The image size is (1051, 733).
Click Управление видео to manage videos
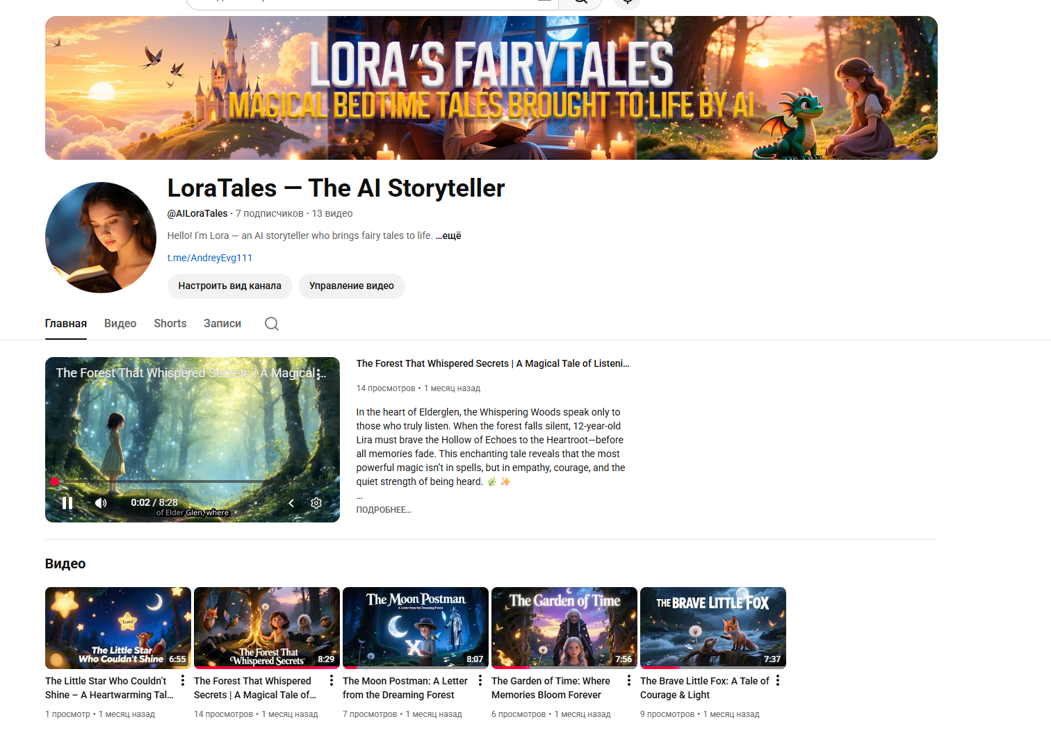[351, 286]
